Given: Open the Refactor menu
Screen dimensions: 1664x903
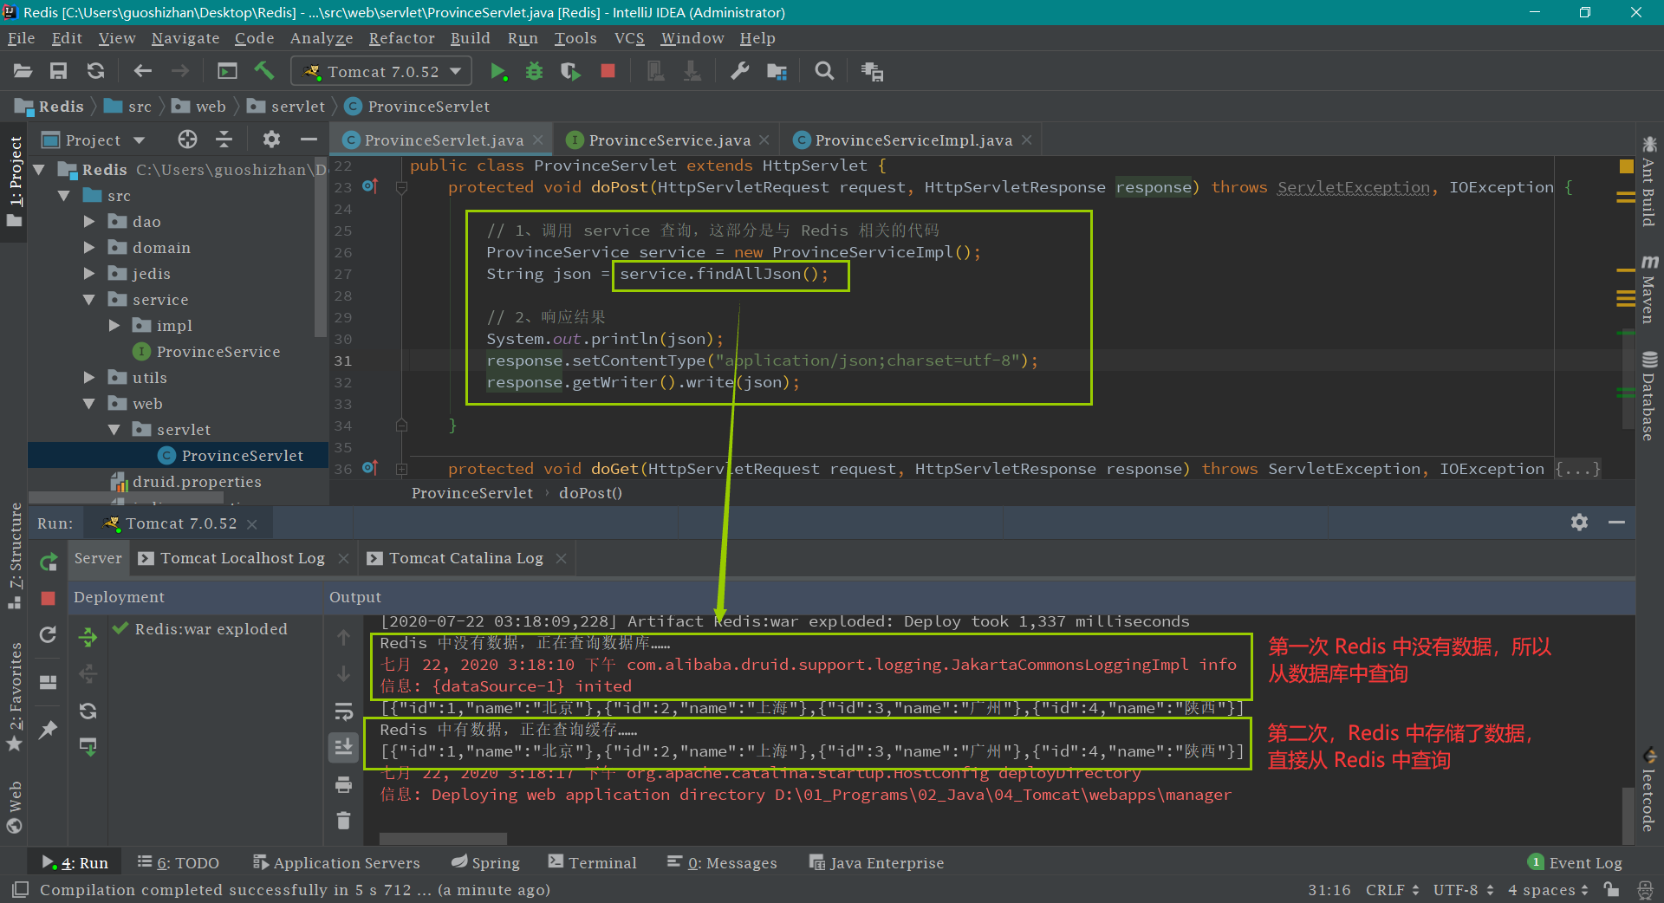Looking at the screenshot, I should pyautogui.click(x=401, y=38).
